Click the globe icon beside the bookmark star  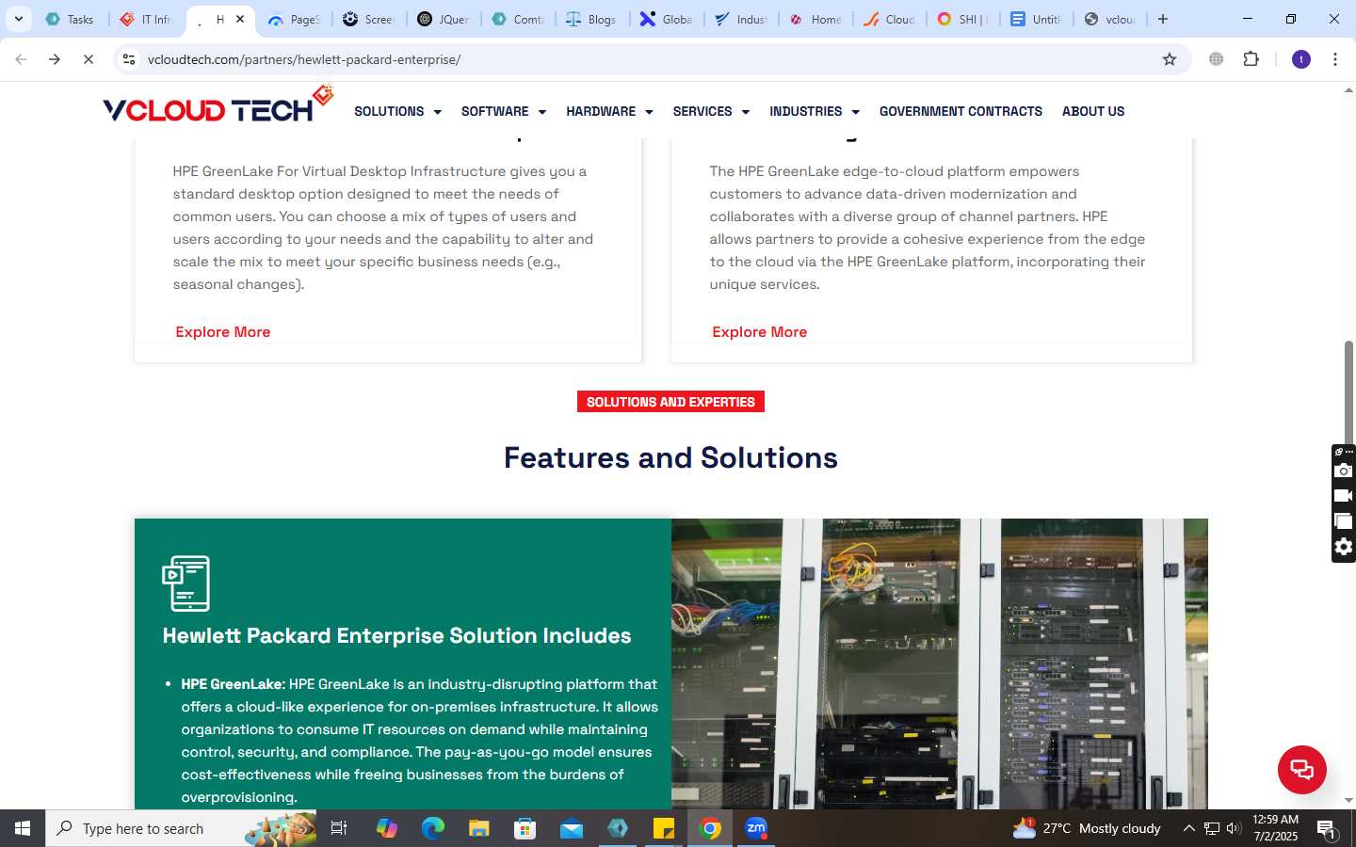[x=1217, y=59]
